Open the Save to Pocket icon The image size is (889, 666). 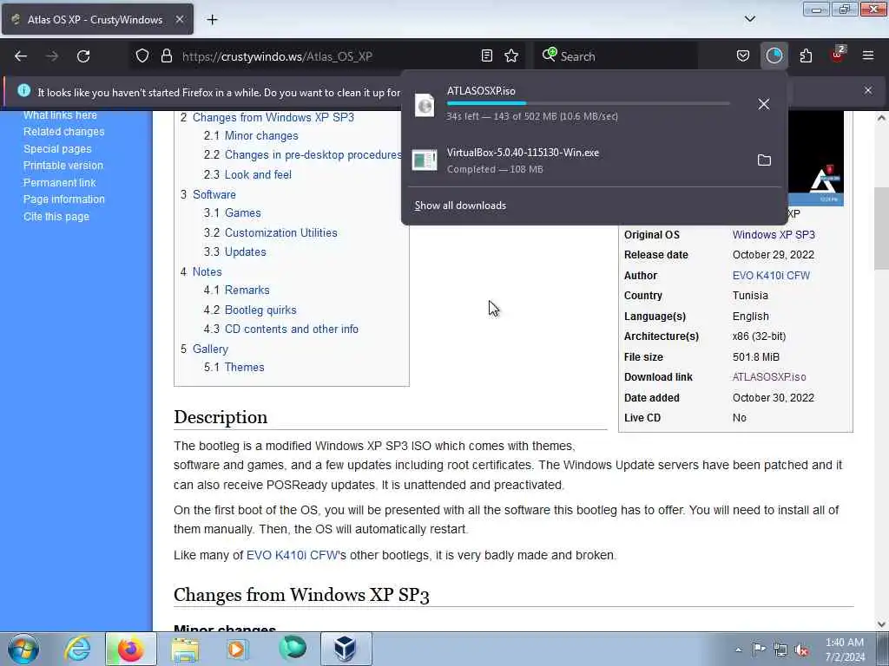(x=743, y=56)
